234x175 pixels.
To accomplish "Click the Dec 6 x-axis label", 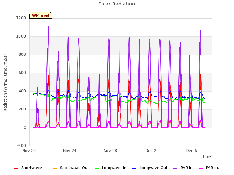I will pos(191,151).
